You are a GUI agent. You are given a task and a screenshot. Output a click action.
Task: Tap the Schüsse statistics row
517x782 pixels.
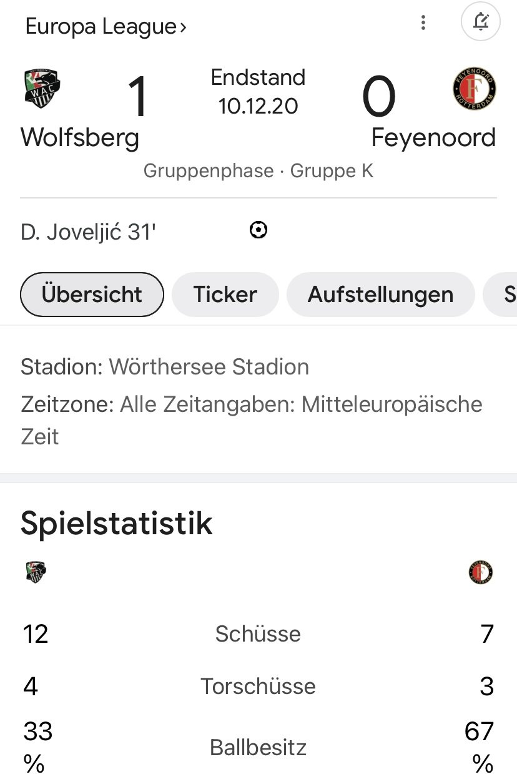(x=258, y=634)
